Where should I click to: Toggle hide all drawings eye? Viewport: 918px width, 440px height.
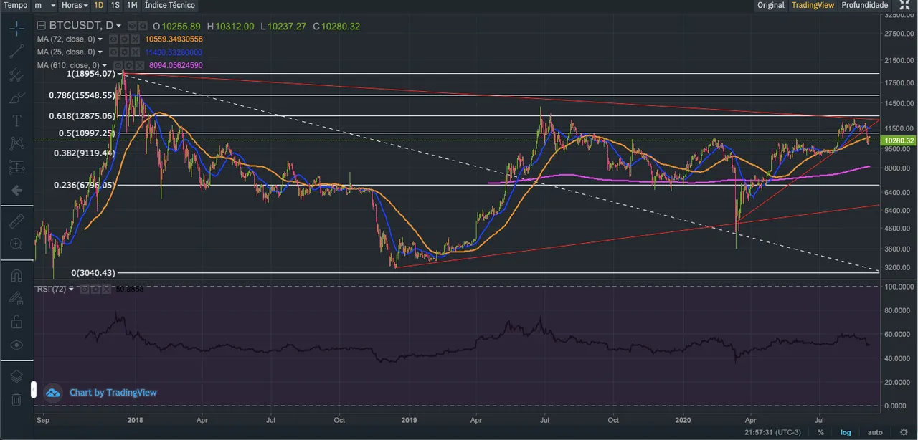pyautogui.click(x=16, y=345)
